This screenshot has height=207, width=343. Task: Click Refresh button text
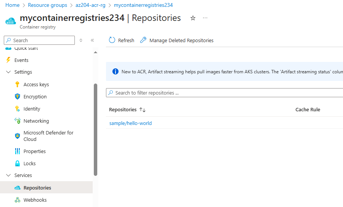click(x=126, y=40)
